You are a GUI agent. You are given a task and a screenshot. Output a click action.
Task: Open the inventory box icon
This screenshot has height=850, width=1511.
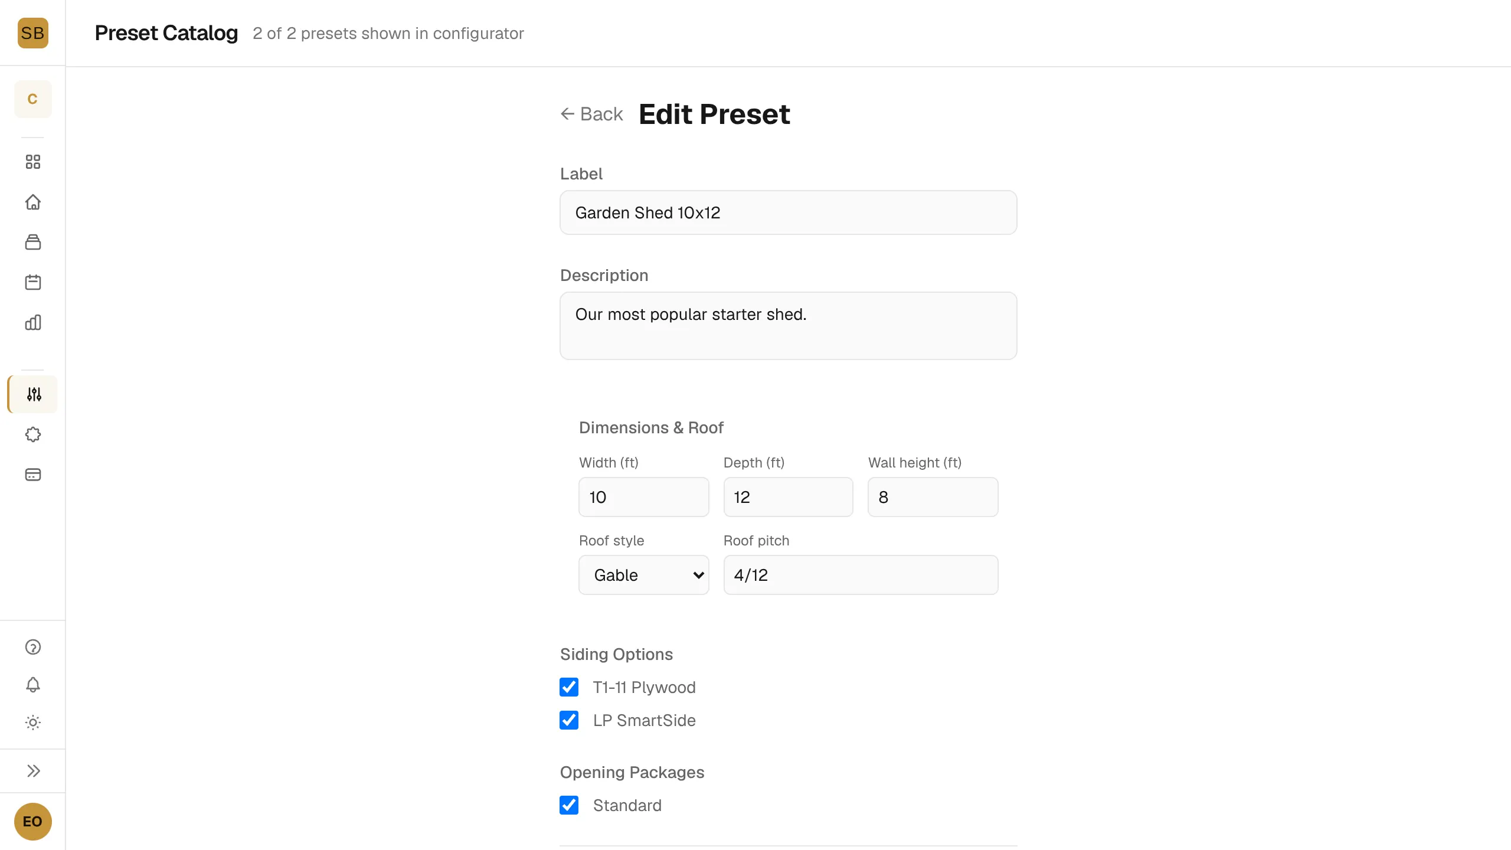point(32,242)
